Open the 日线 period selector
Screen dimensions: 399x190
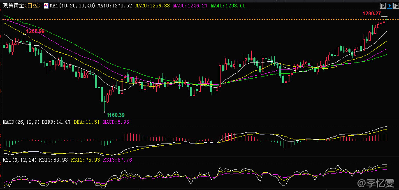(x=32, y=6)
